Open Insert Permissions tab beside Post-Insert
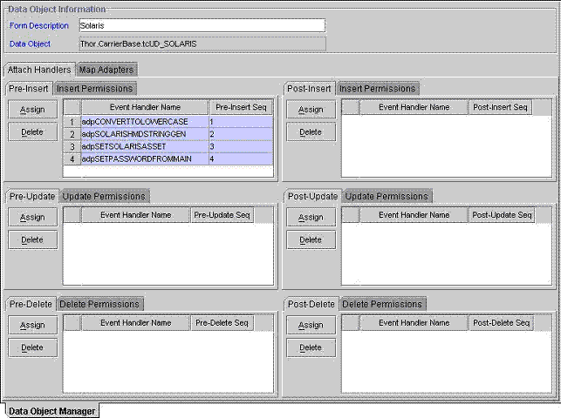This screenshot has height=418, width=561. coord(378,89)
